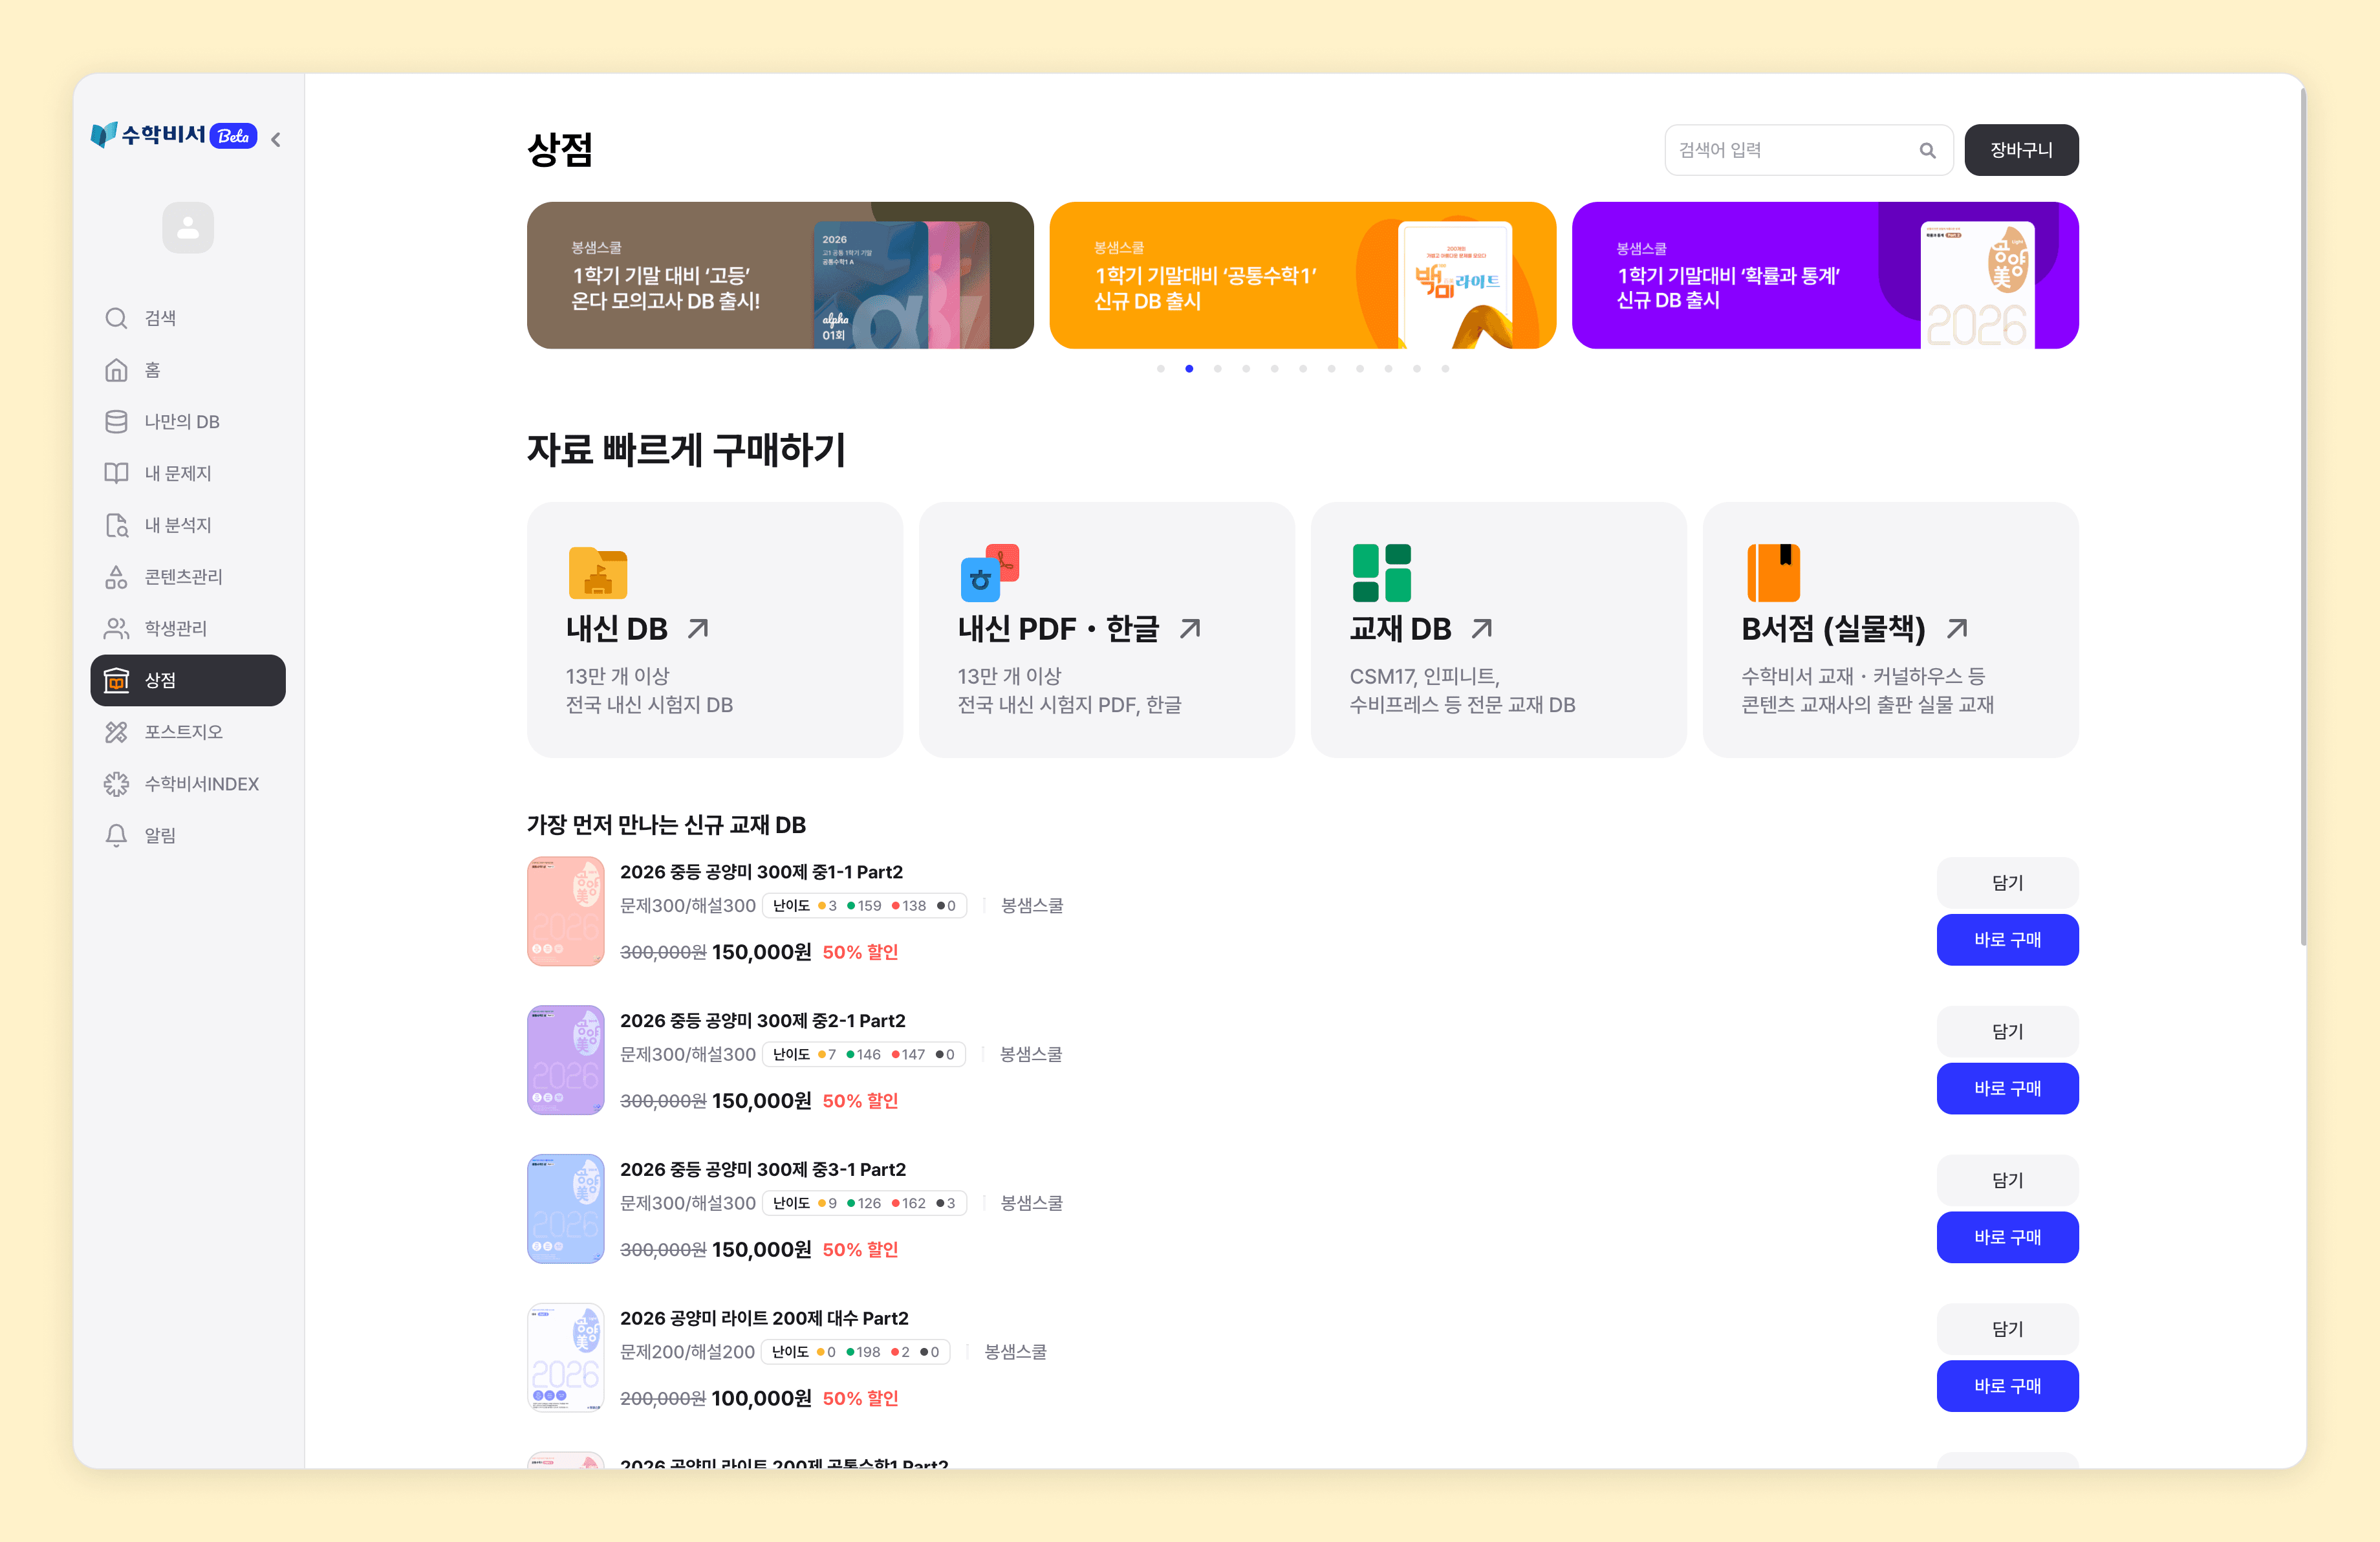Open 검색 menu item
Viewport: 2380px width, 1542px height.
[188, 318]
